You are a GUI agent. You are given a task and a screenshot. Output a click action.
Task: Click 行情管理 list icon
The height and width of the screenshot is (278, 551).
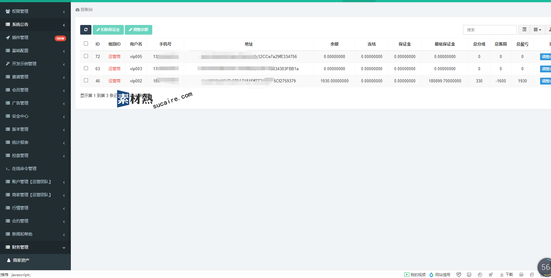click(8, 208)
